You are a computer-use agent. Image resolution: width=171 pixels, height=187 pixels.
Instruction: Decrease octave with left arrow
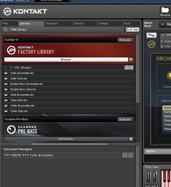coord(146,186)
